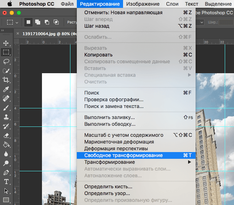
Task: Choose Выполнить заливку...
Action: coord(136,117)
